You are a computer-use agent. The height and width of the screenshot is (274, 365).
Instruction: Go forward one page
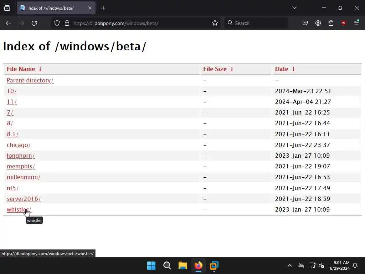pyautogui.click(x=21, y=23)
